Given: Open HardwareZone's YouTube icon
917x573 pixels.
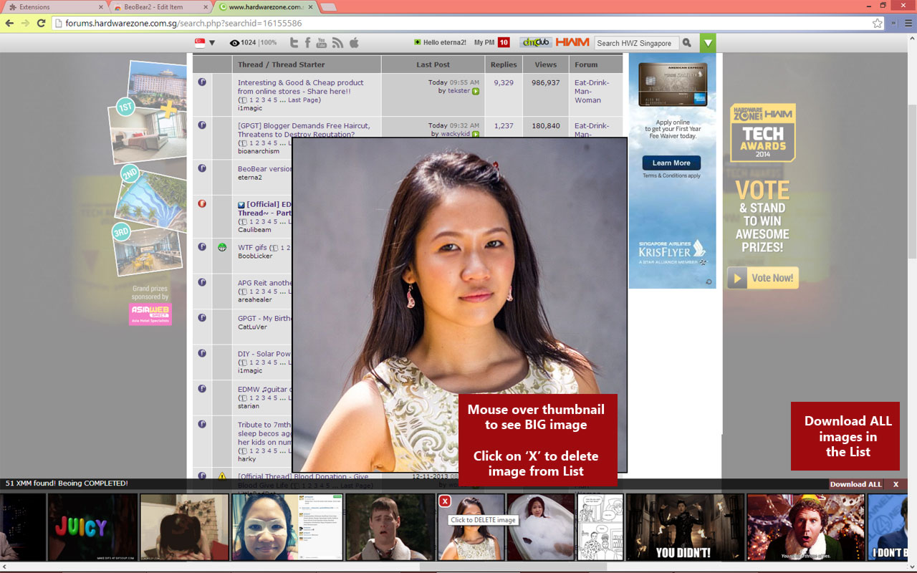Looking at the screenshot, I should pyautogui.click(x=322, y=43).
